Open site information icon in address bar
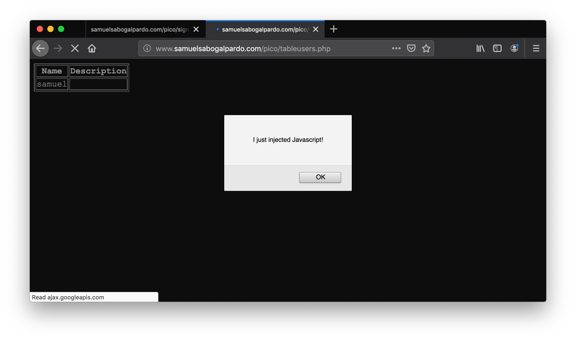The image size is (576, 341). tap(147, 49)
